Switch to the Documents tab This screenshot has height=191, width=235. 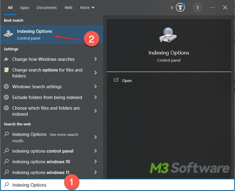pos(47,8)
